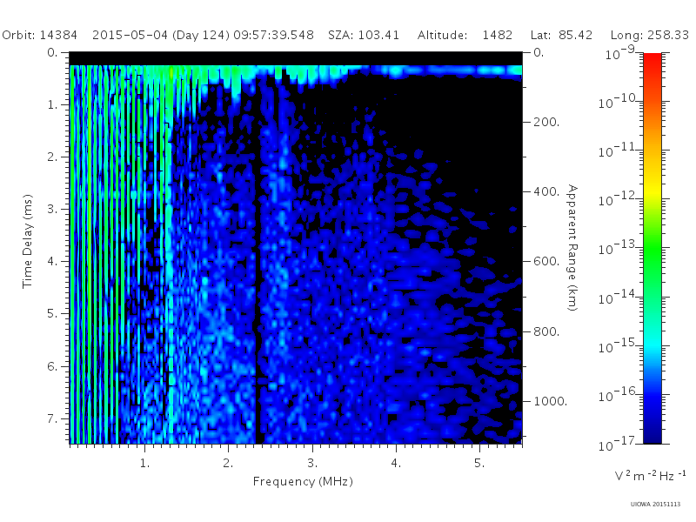Viewport: 696px width, 522px height.
Task: Click the 6. tick on time delay axis
Action: click(x=52, y=366)
